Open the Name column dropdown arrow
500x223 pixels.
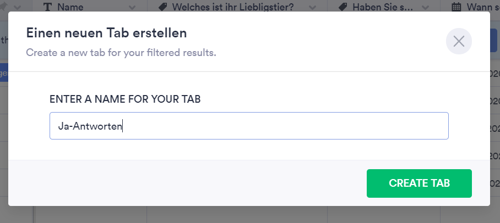[132, 7]
